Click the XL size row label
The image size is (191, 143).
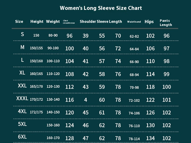22,73
